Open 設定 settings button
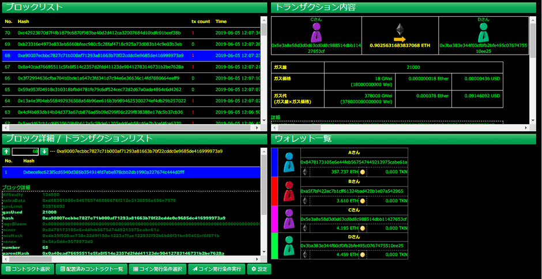The height and width of the screenshot is (279, 542). (x=259, y=269)
